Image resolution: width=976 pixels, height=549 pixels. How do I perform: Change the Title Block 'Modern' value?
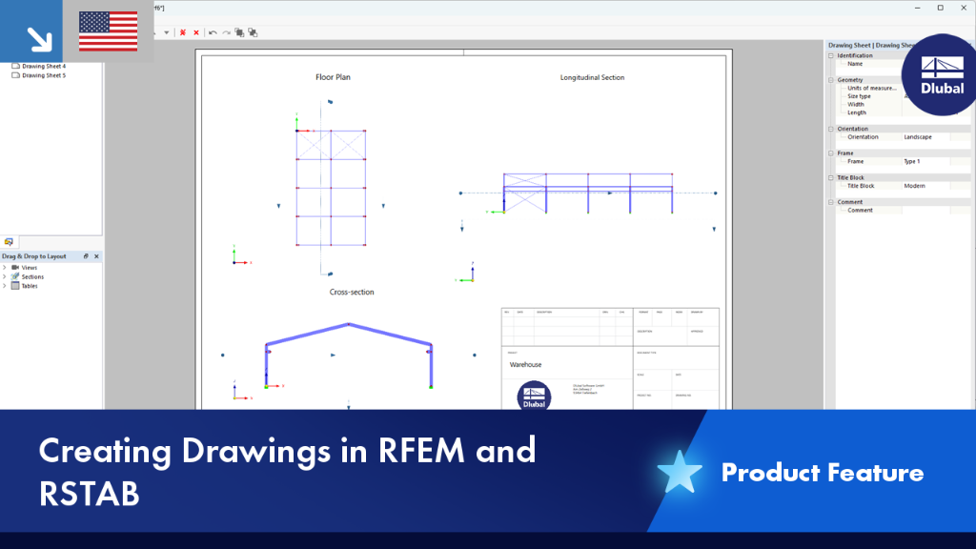[925, 186]
